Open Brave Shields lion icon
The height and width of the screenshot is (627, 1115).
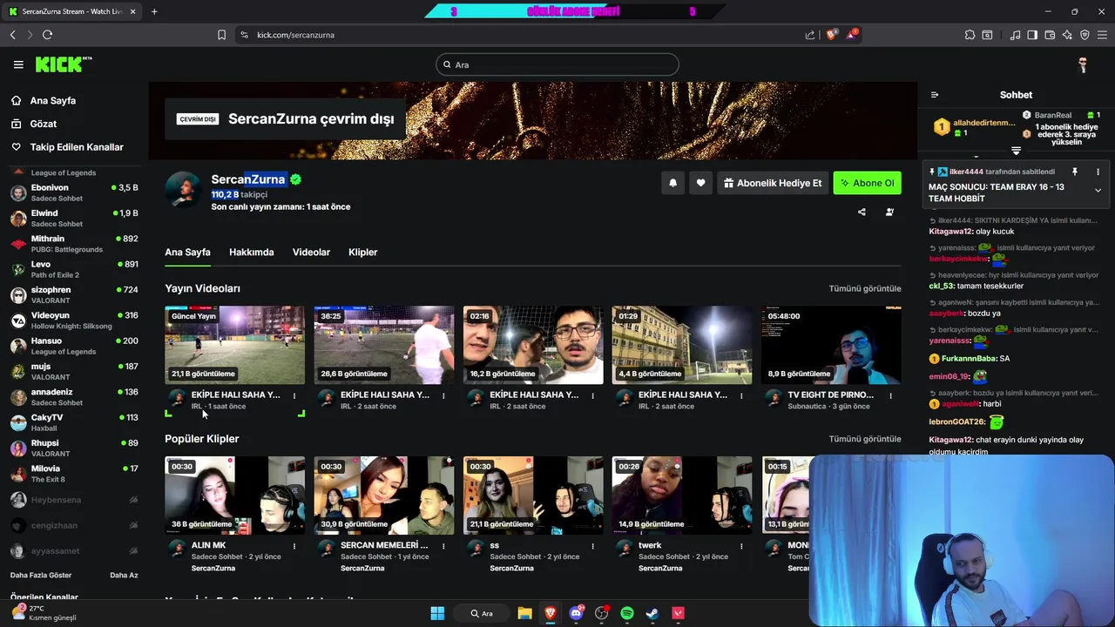[x=832, y=35]
